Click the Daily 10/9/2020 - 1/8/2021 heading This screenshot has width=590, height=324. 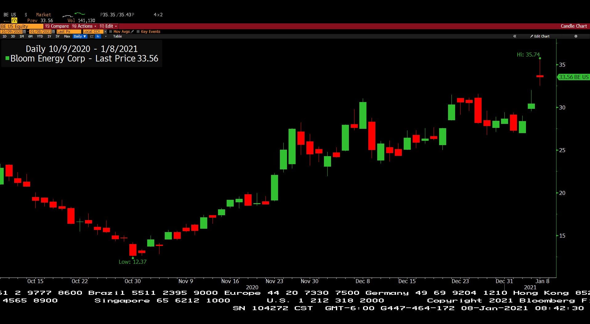point(82,49)
